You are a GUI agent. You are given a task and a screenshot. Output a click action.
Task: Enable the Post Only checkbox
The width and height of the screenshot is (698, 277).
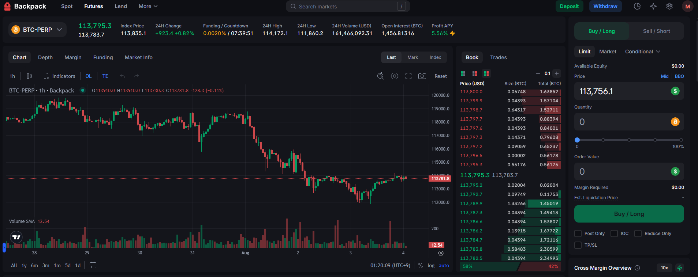[x=578, y=234]
